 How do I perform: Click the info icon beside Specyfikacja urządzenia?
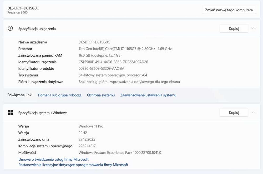[10, 28]
